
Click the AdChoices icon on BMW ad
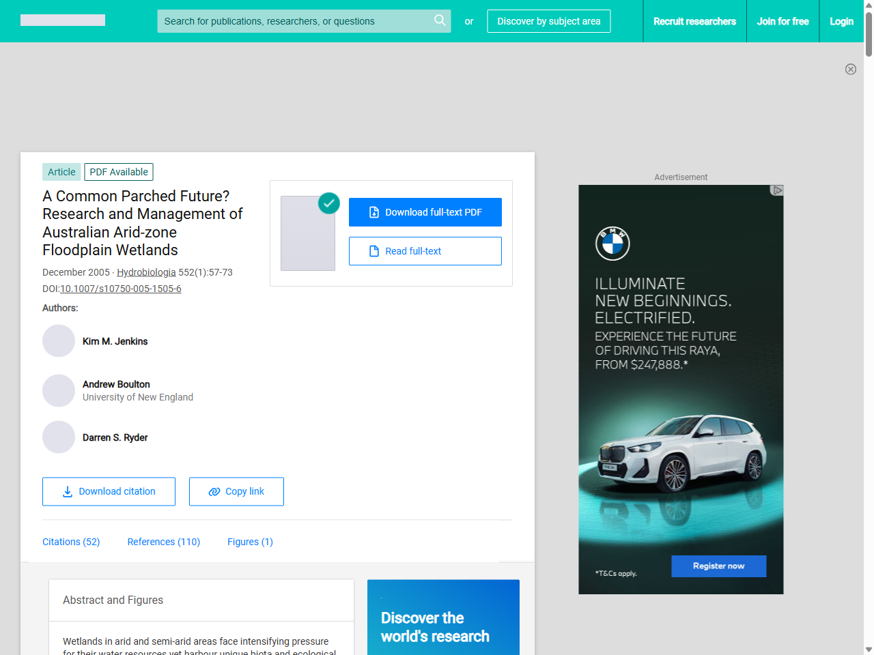pos(776,190)
